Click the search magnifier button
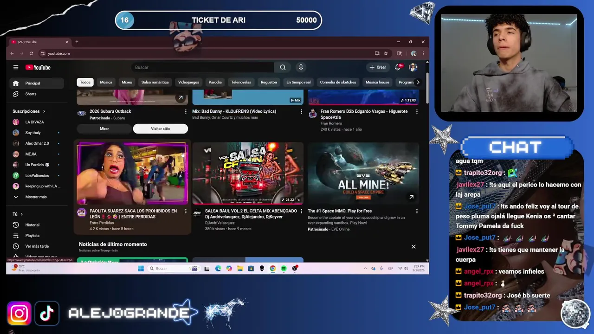Screen dimensions: 594x334 tap(283, 67)
